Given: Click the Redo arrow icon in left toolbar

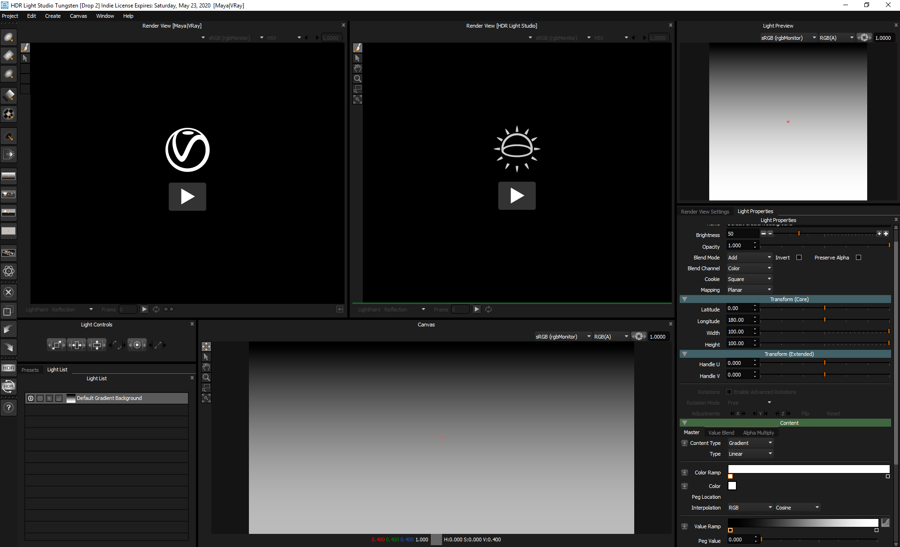Looking at the screenshot, I should pyautogui.click(x=8, y=347).
